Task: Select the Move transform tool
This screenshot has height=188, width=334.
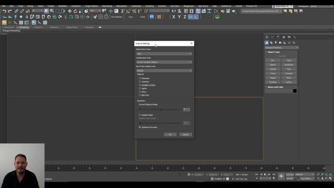Action: [x=69, y=11]
